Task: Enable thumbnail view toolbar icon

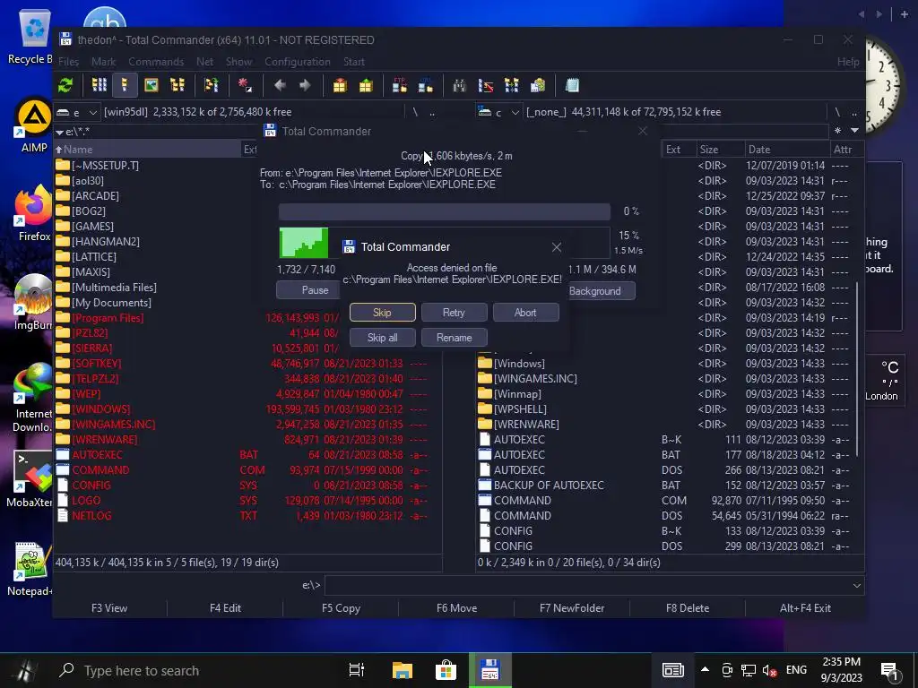Action: pos(151,85)
